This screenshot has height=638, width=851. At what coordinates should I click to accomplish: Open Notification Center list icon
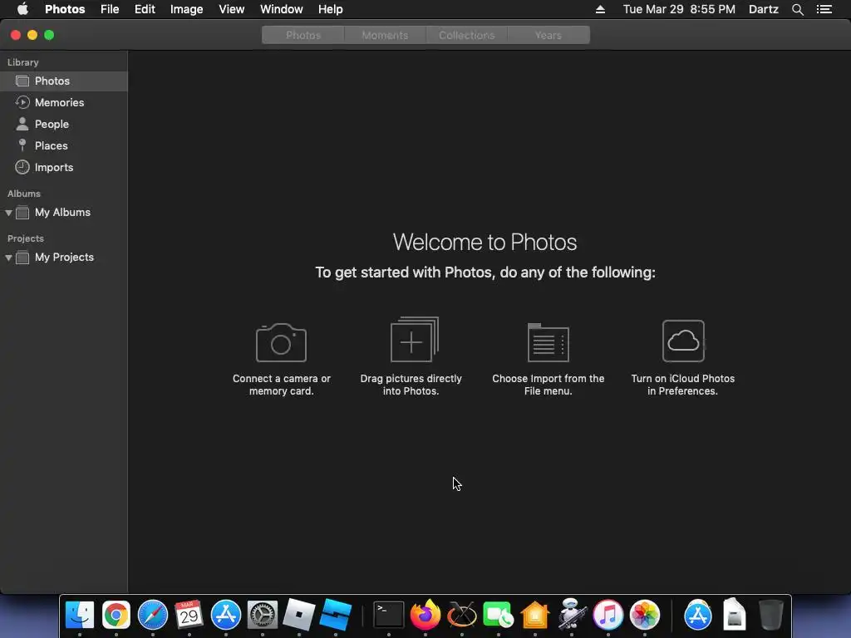point(824,9)
